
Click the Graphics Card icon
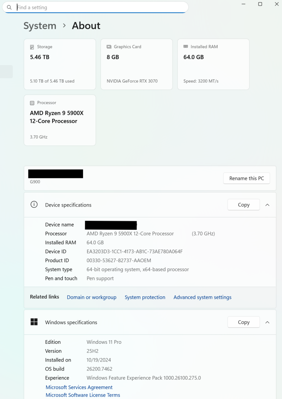click(x=109, y=47)
